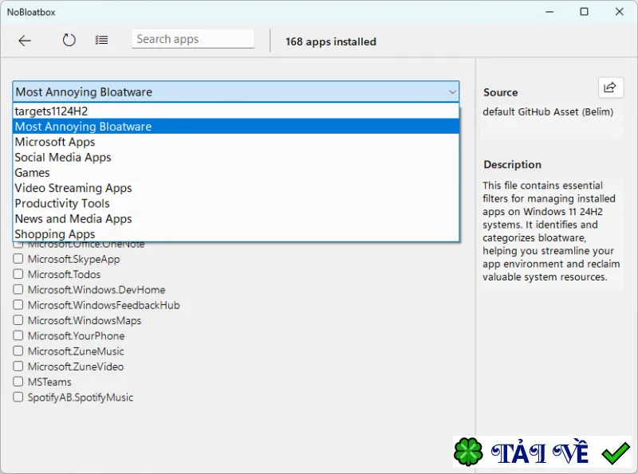Minimize the NoBloatbox window
Viewport: 638px width, 474px height.
(x=549, y=12)
